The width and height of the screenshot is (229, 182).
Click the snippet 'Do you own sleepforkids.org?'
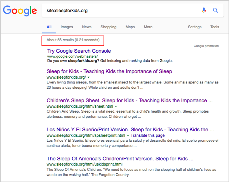tap(110, 61)
